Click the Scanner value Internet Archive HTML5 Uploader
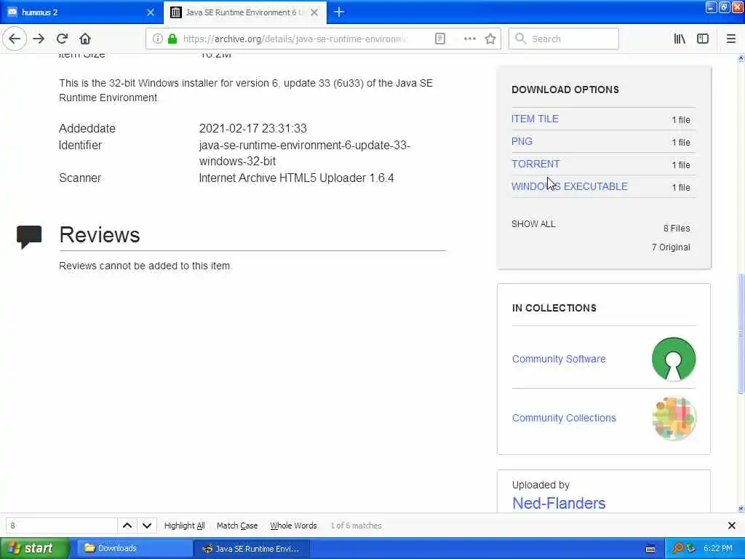The width and height of the screenshot is (745, 559). coord(297,178)
